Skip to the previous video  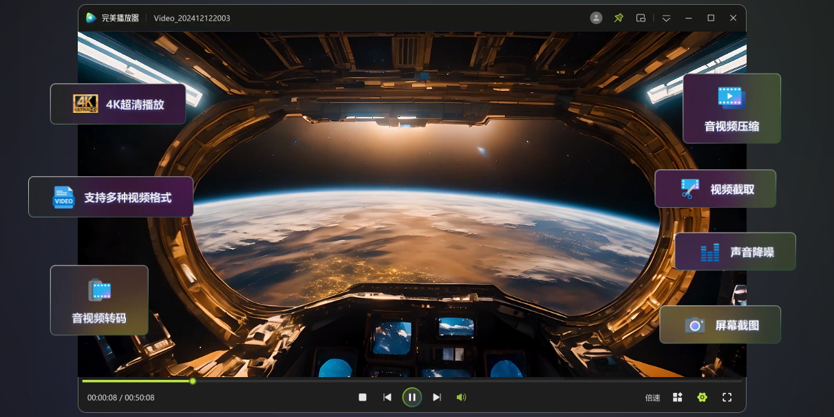coord(387,397)
